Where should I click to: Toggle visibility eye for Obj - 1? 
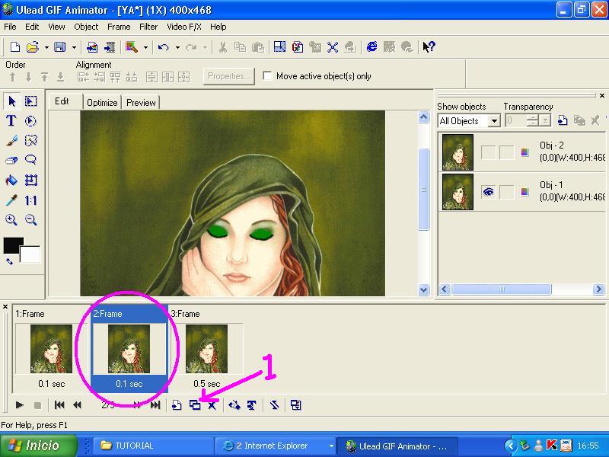click(488, 192)
